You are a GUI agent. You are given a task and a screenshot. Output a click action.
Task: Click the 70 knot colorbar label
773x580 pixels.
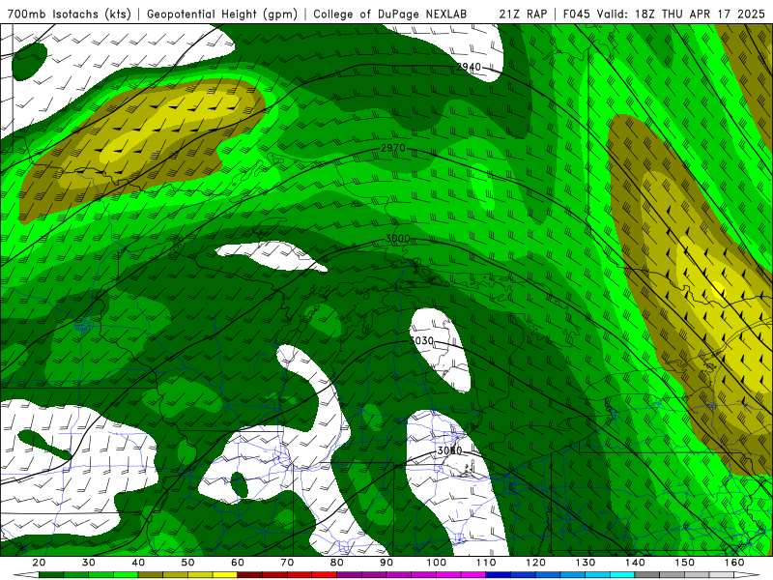tap(287, 563)
